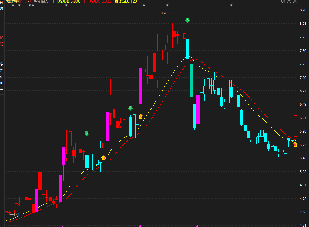Image resolution: width=309 pixels, height=227 pixels.
Task: Click the 7.00 price axis label
Action: (303, 78)
